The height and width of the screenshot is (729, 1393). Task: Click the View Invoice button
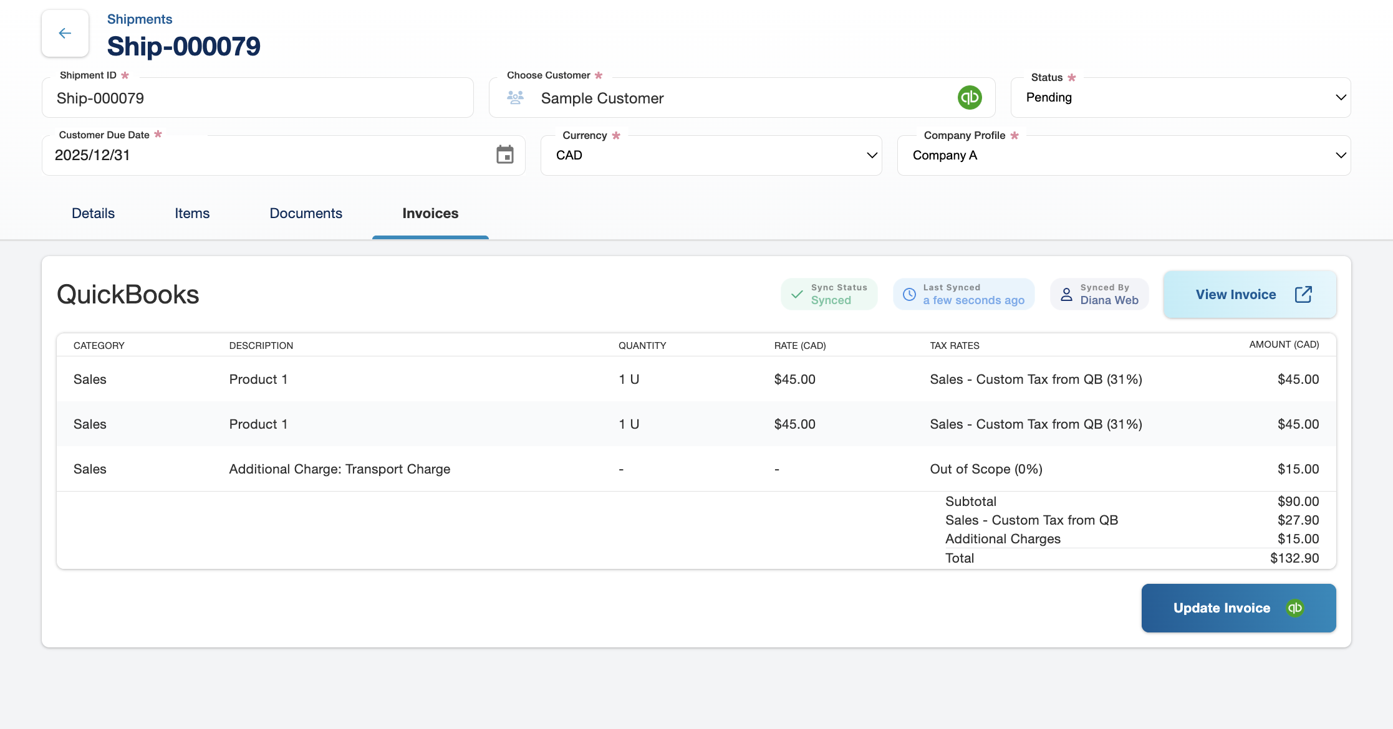tap(1236, 295)
